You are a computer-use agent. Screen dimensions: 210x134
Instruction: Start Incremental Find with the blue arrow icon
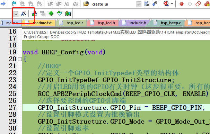[155, 4]
